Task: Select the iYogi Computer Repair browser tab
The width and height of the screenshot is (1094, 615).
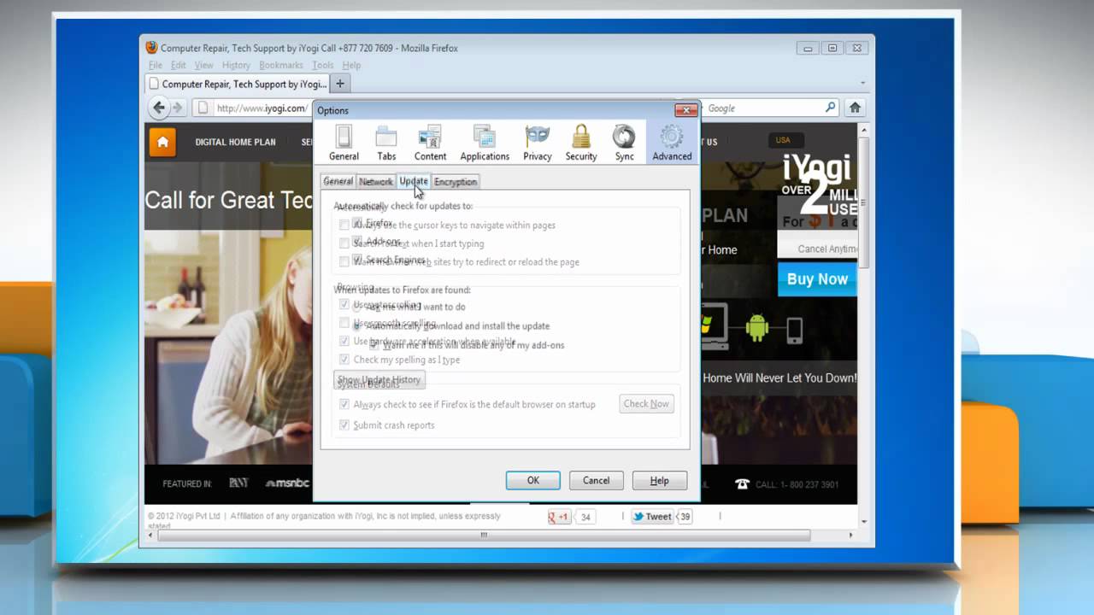Action: coord(237,84)
